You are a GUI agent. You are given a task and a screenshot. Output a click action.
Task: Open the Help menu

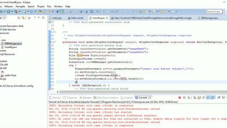tap(68, 6)
